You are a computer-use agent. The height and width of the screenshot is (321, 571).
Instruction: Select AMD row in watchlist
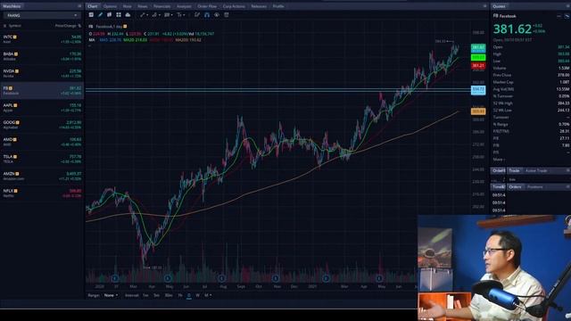coord(42,142)
